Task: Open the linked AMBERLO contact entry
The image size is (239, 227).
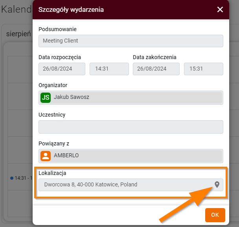Action: click(131, 156)
